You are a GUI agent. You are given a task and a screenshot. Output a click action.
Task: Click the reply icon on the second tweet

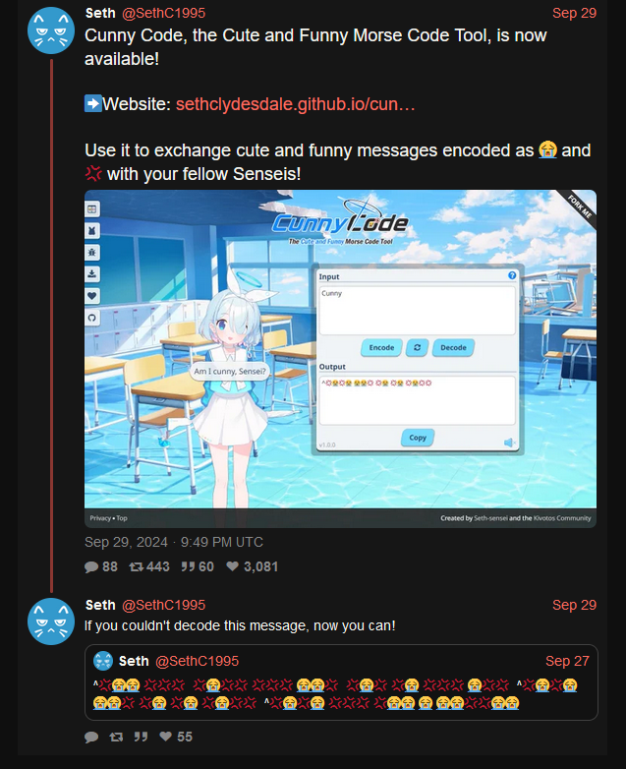pyautogui.click(x=91, y=737)
